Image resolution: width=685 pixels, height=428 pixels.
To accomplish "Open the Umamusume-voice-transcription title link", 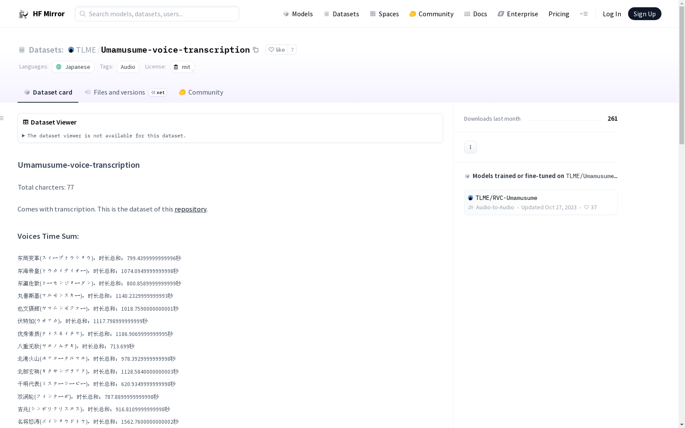I will coord(176,50).
